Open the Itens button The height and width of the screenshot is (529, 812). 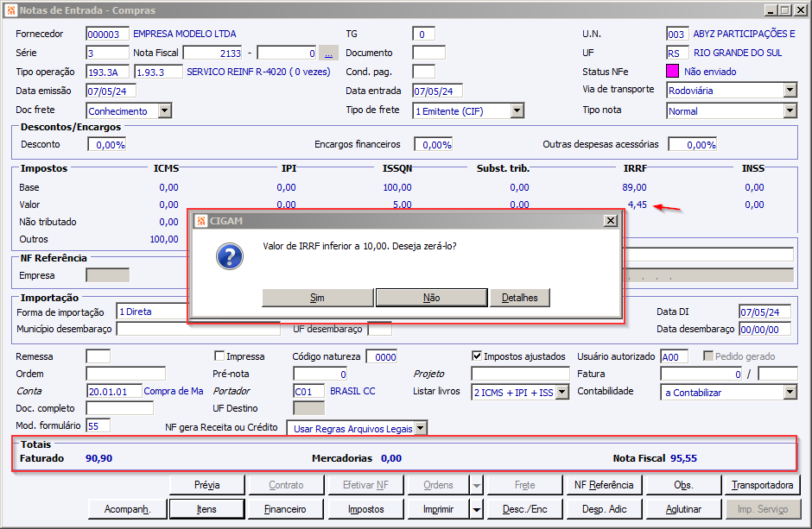point(206,509)
